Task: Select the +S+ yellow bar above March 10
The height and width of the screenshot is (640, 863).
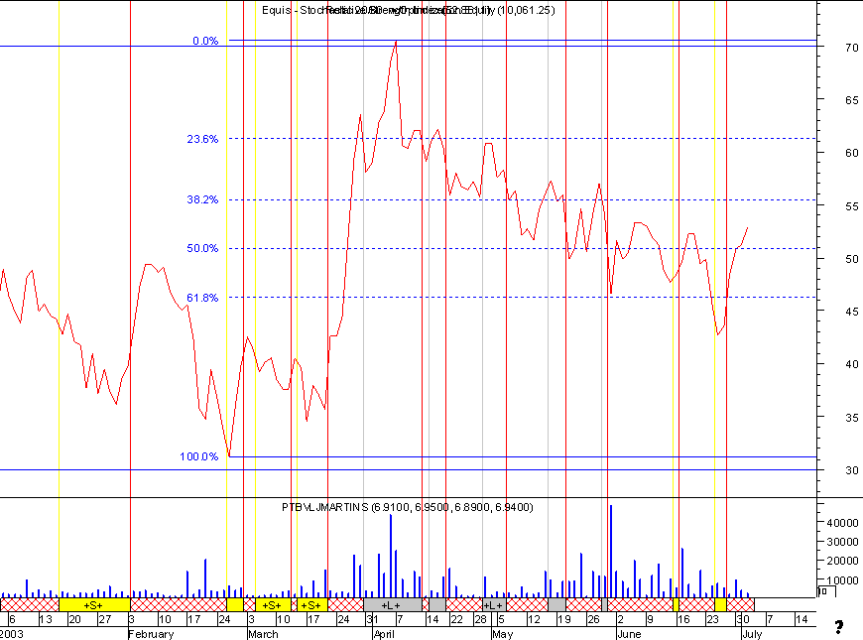Action: 273,604
